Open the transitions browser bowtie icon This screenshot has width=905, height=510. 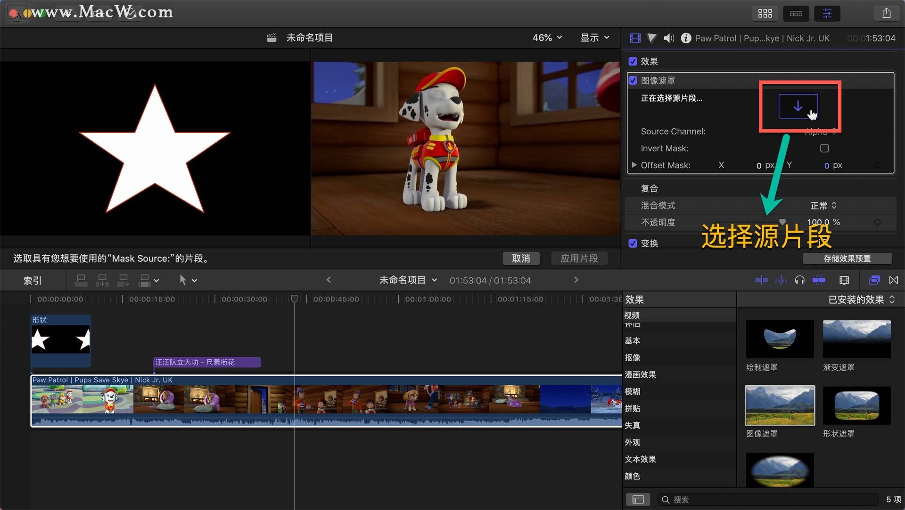click(x=893, y=280)
